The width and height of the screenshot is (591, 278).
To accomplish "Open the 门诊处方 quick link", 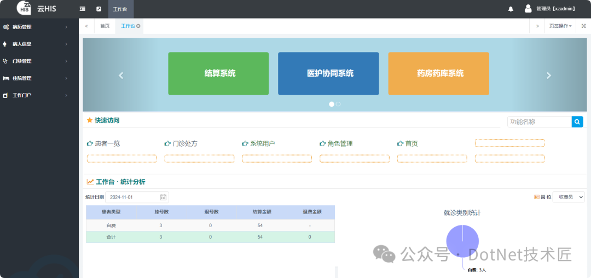I will pyautogui.click(x=185, y=143).
